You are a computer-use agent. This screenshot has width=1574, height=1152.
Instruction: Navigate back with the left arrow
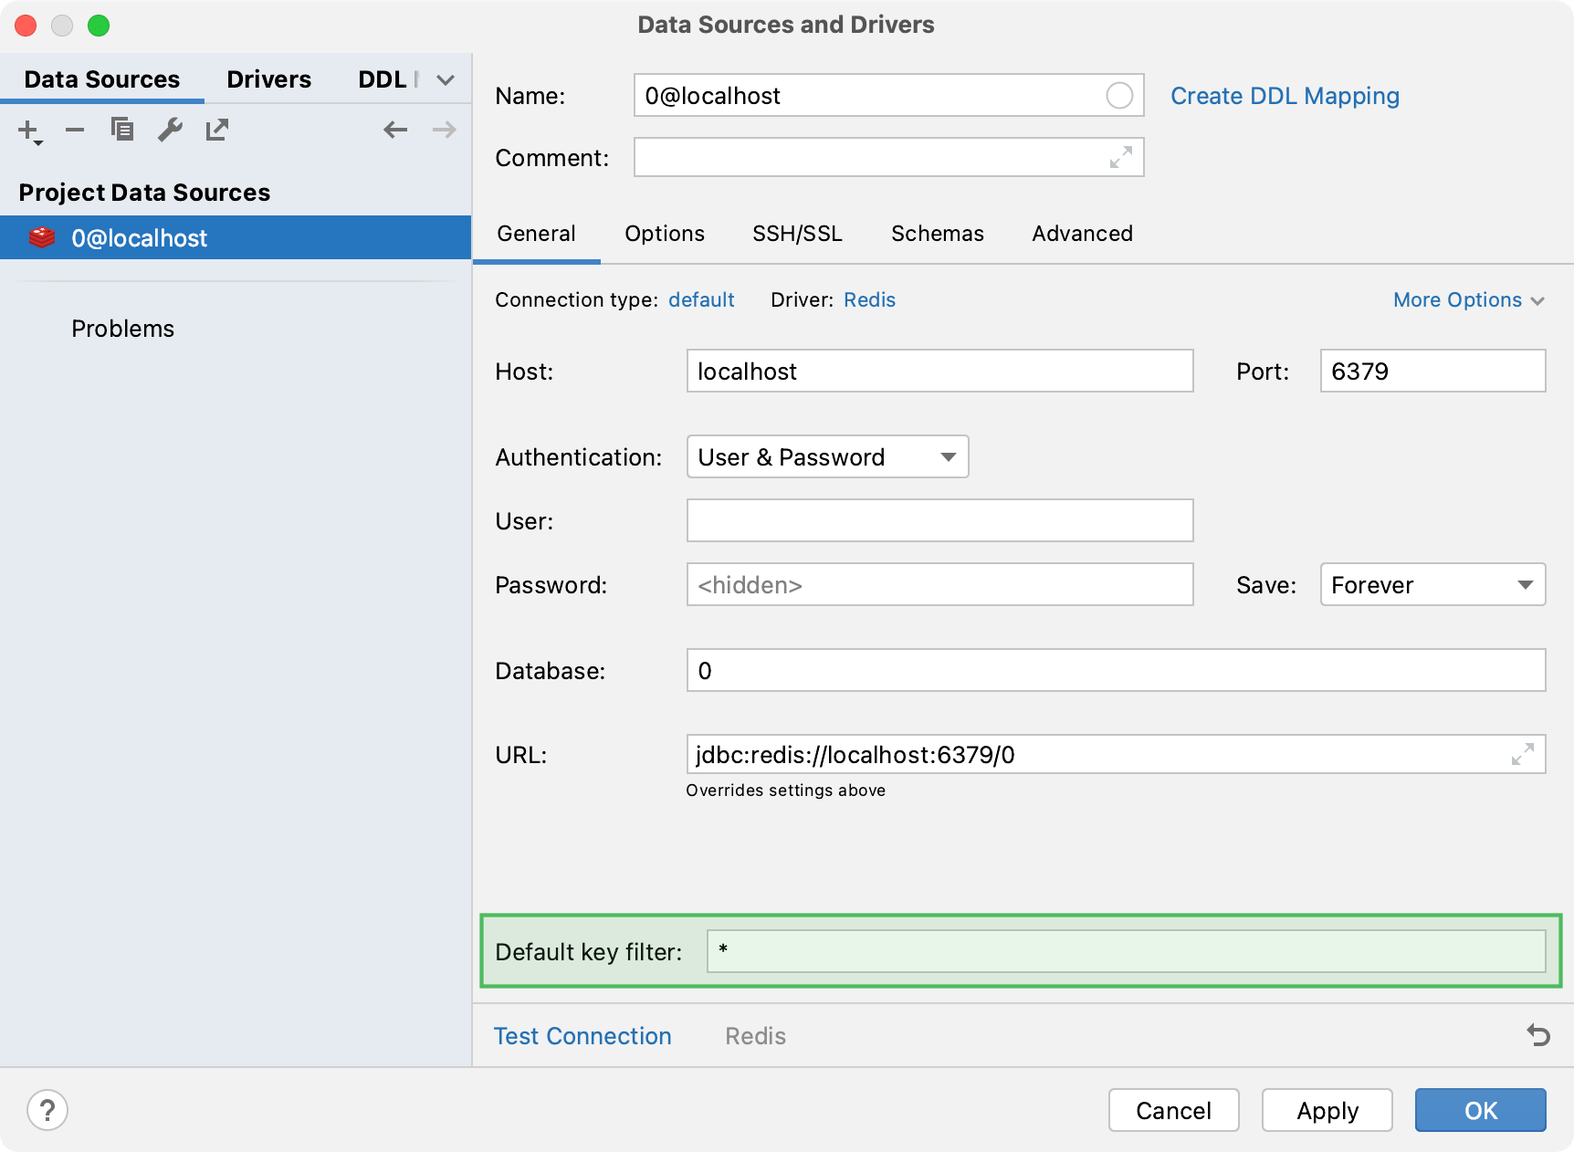click(395, 131)
